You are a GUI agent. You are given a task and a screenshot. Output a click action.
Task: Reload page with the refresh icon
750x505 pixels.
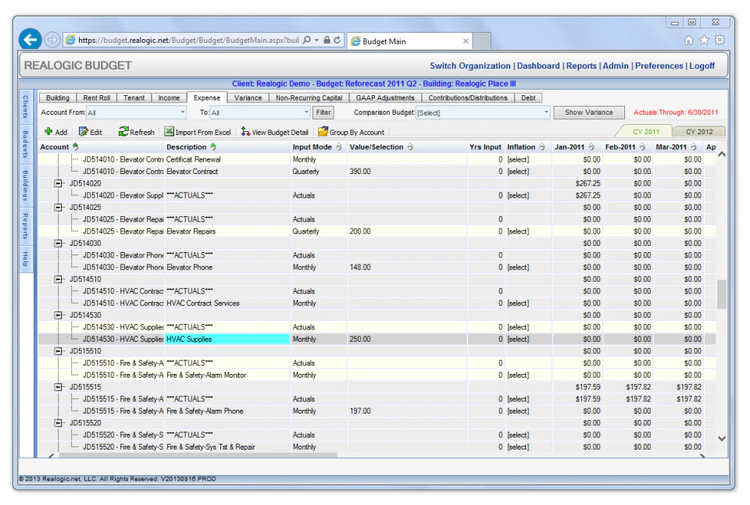point(337,40)
